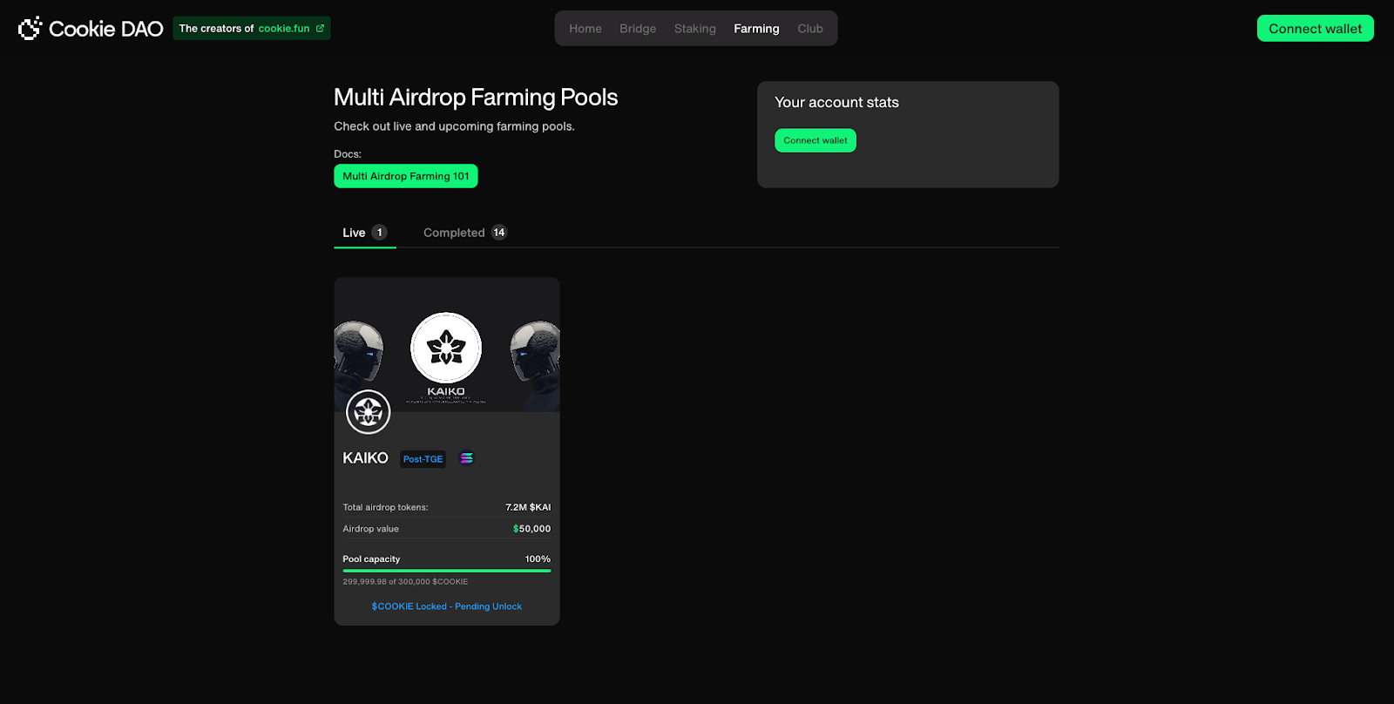Viewport: 1394px width, 704px height.
Task: Open the Club page
Action: point(810,29)
